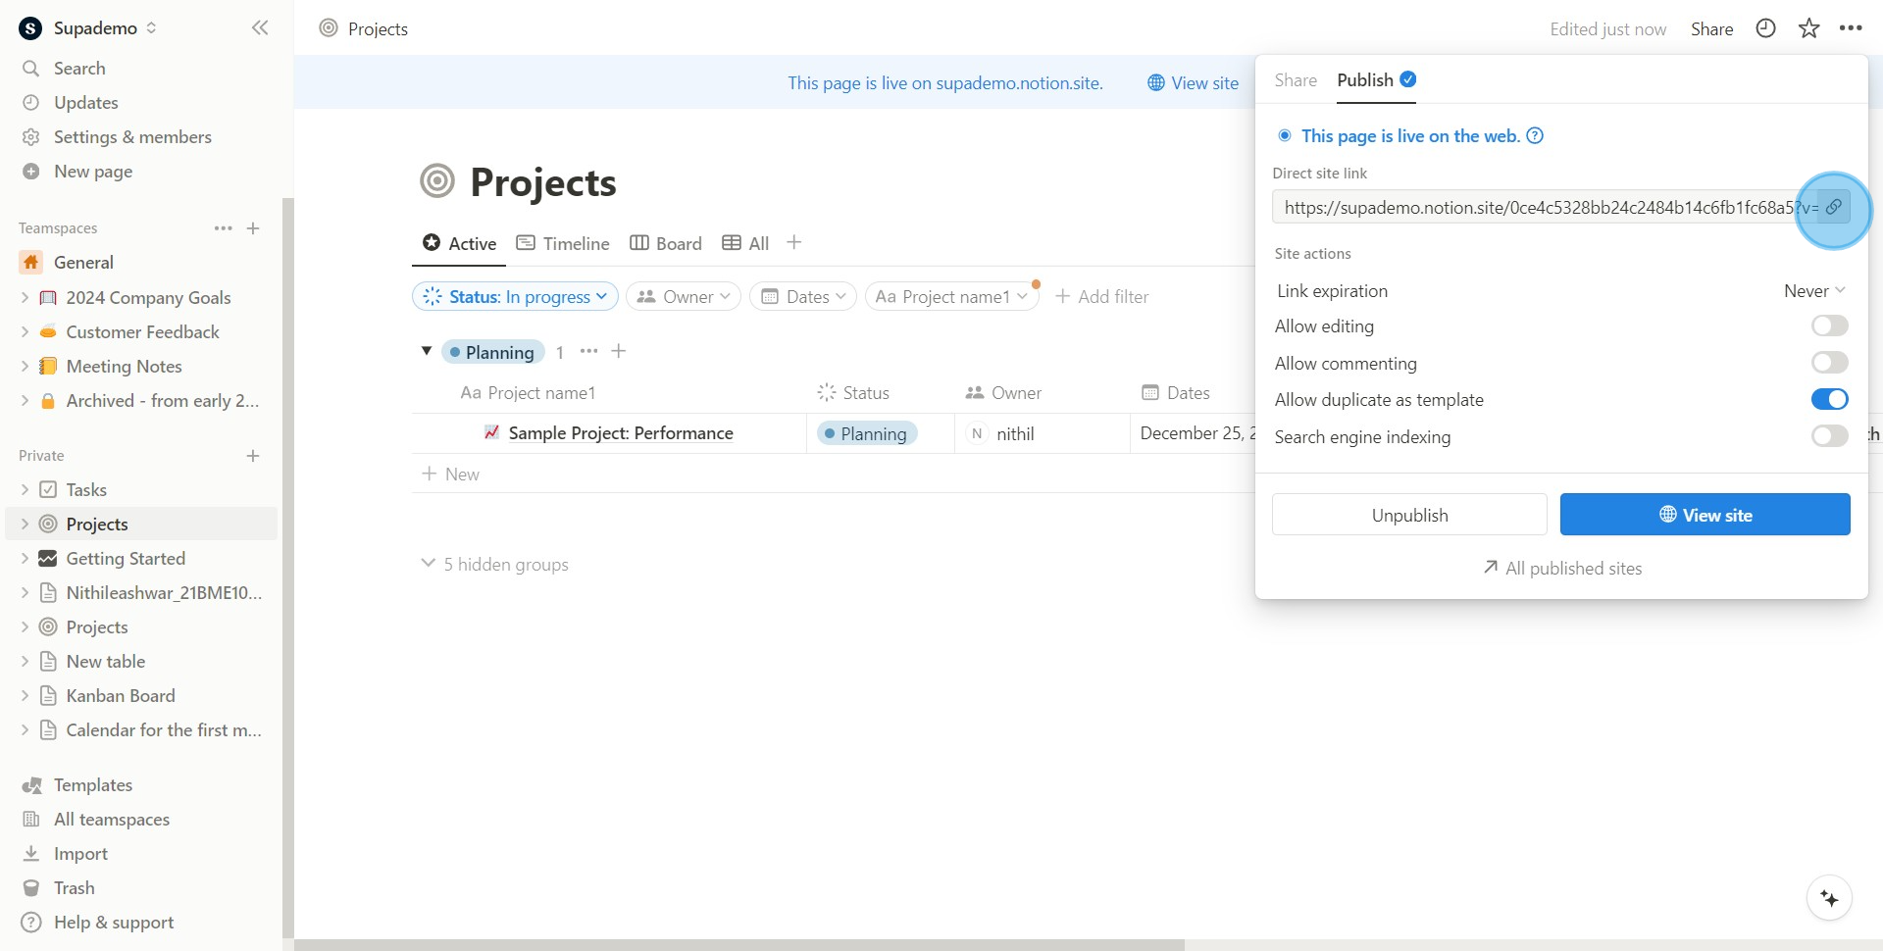
Task: Open Supademo workspace switcher
Action: point(88,28)
